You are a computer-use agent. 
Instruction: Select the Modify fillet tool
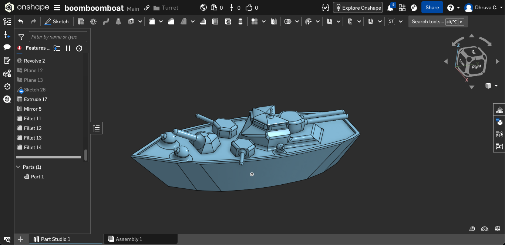(308, 22)
